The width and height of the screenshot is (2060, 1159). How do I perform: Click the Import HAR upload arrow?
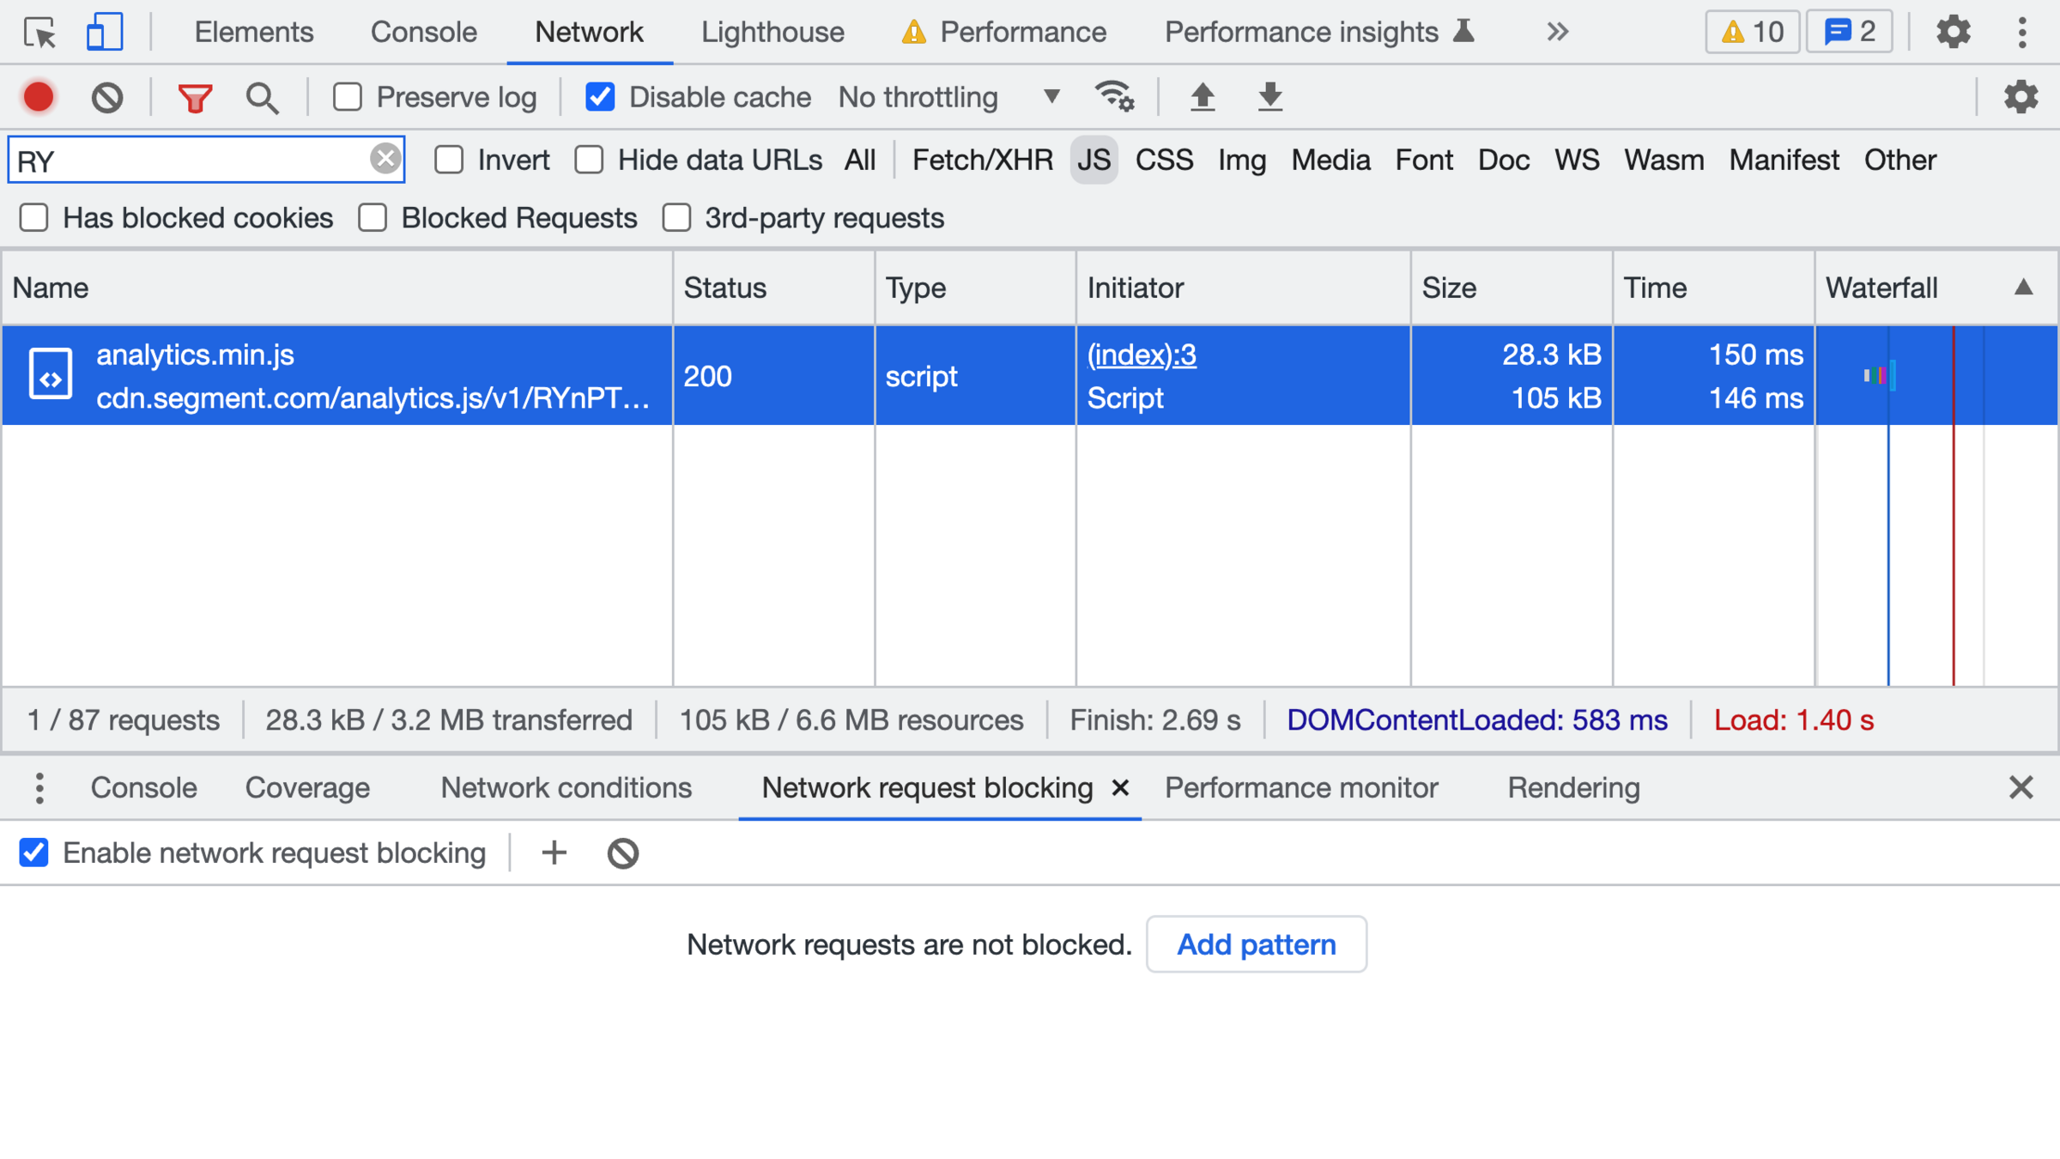(1203, 97)
